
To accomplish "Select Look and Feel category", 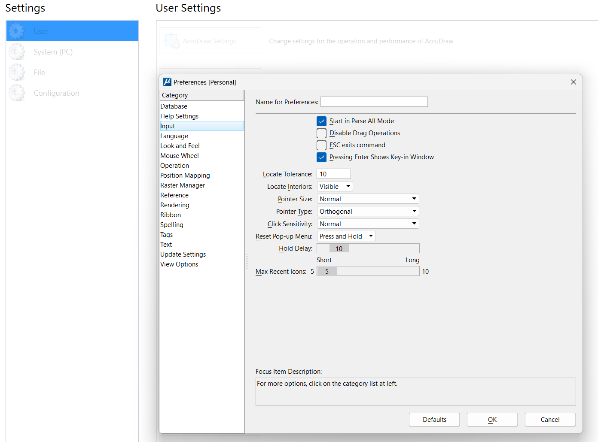I will tap(201, 146).
